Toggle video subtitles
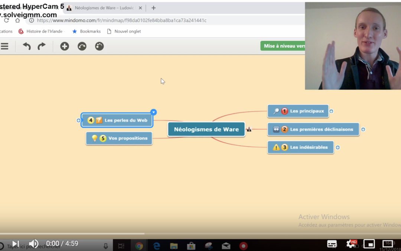The image size is (401, 251). pyautogui.click(x=332, y=244)
